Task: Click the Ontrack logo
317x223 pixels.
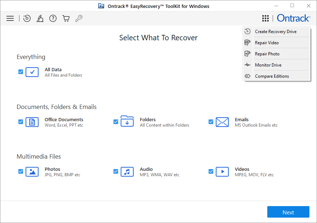Action: pyautogui.click(x=294, y=18)
